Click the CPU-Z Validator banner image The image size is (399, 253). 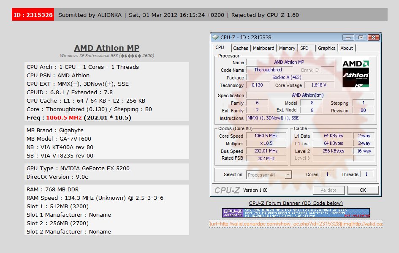tap(296, 212)
